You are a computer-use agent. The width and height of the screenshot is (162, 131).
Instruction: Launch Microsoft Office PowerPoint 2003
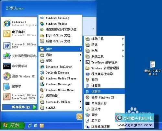click(x=19, y=97)
